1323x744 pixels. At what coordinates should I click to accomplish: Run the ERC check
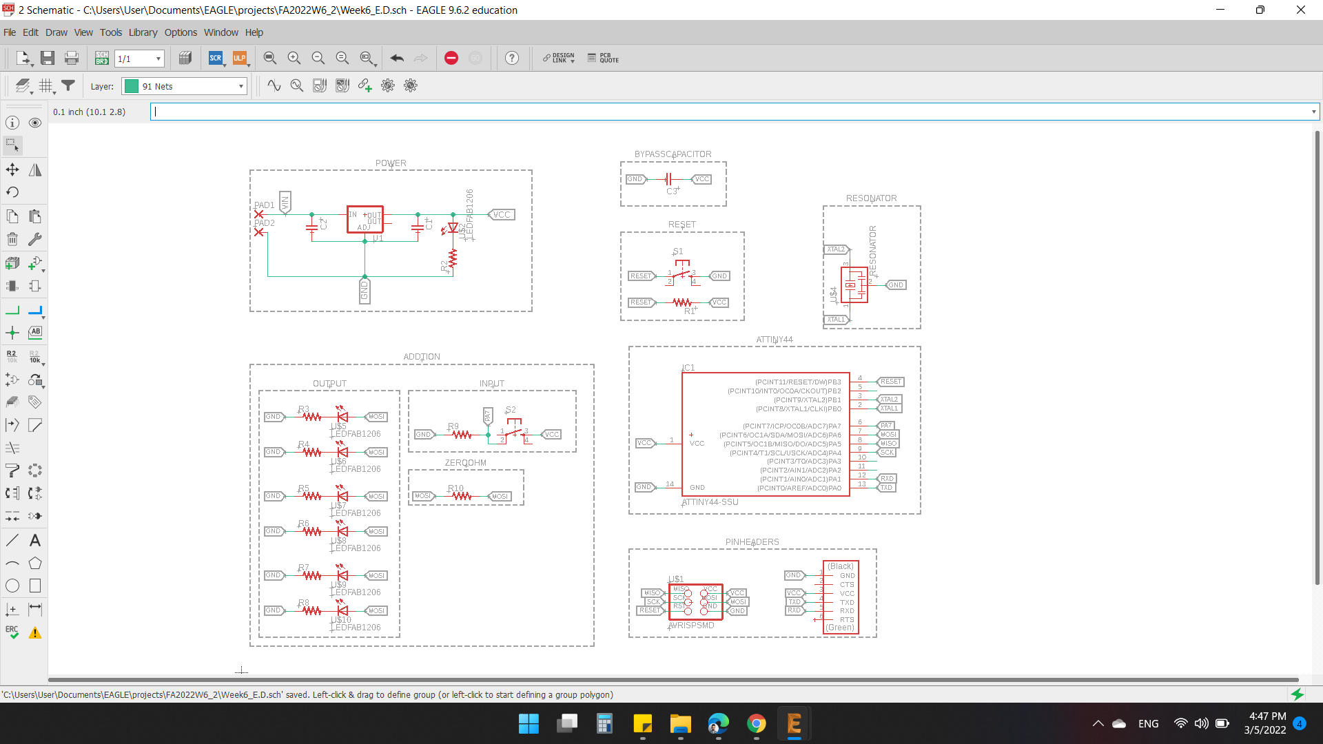[x=12, y=632]
